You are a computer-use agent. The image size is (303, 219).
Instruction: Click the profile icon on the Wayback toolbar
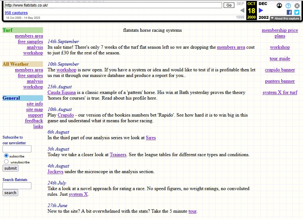(x=279, y=5)
